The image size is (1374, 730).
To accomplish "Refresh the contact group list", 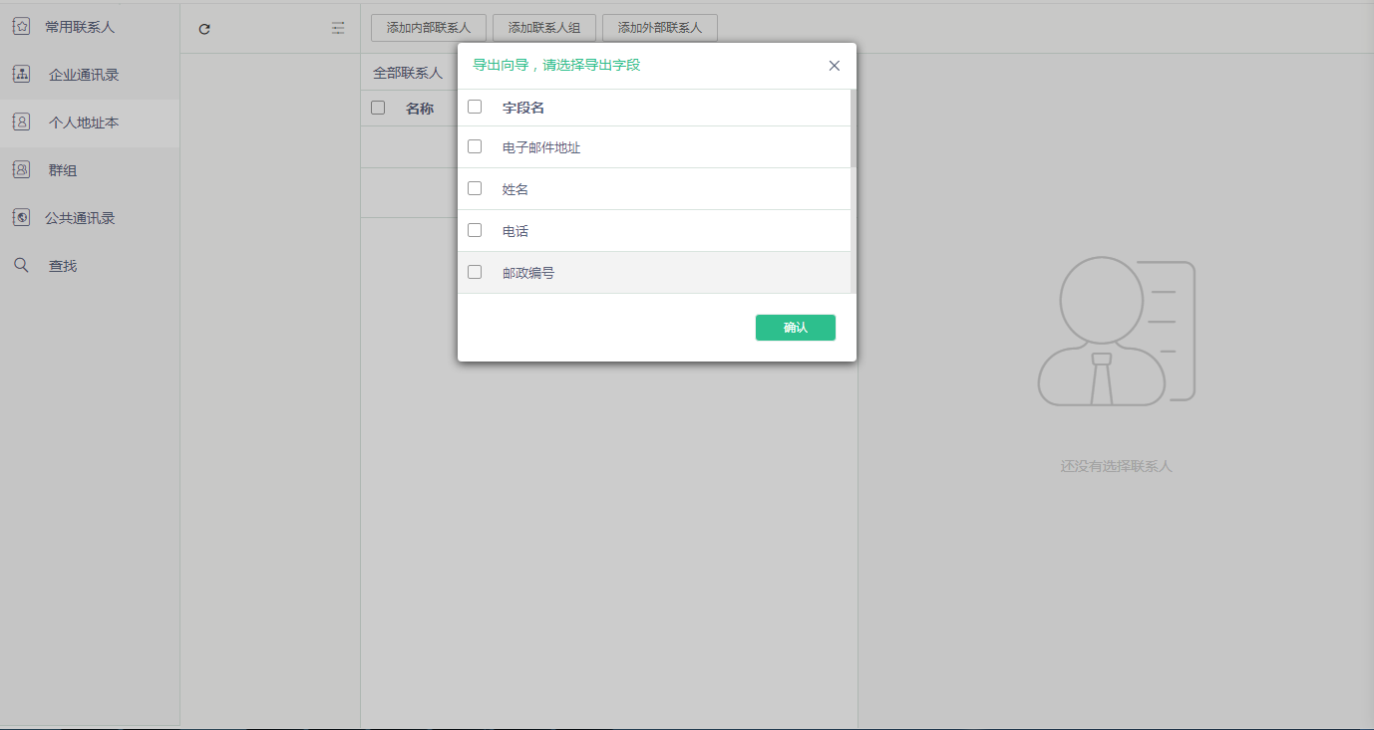I will [x=204, y=29].
